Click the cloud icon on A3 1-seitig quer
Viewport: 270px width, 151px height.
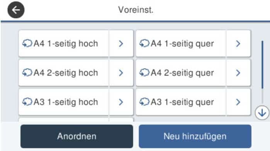point(144,102)
